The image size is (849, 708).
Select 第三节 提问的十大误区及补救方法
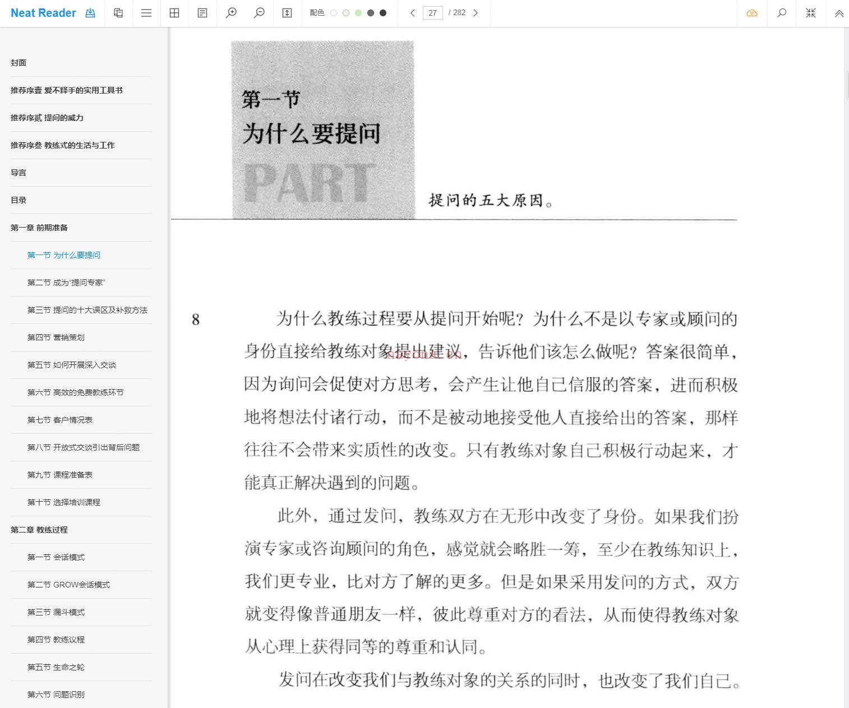[87, 310]
